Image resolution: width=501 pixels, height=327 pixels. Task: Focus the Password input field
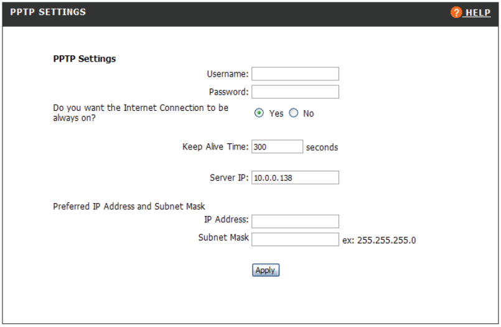[x=295, y=92]
